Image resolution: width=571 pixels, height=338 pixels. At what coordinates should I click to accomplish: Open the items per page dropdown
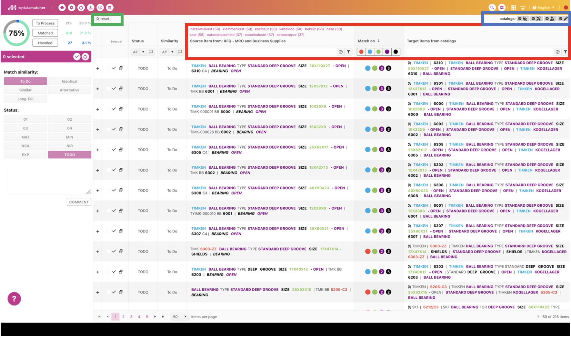pyautogui.click(x=180, y=317)
